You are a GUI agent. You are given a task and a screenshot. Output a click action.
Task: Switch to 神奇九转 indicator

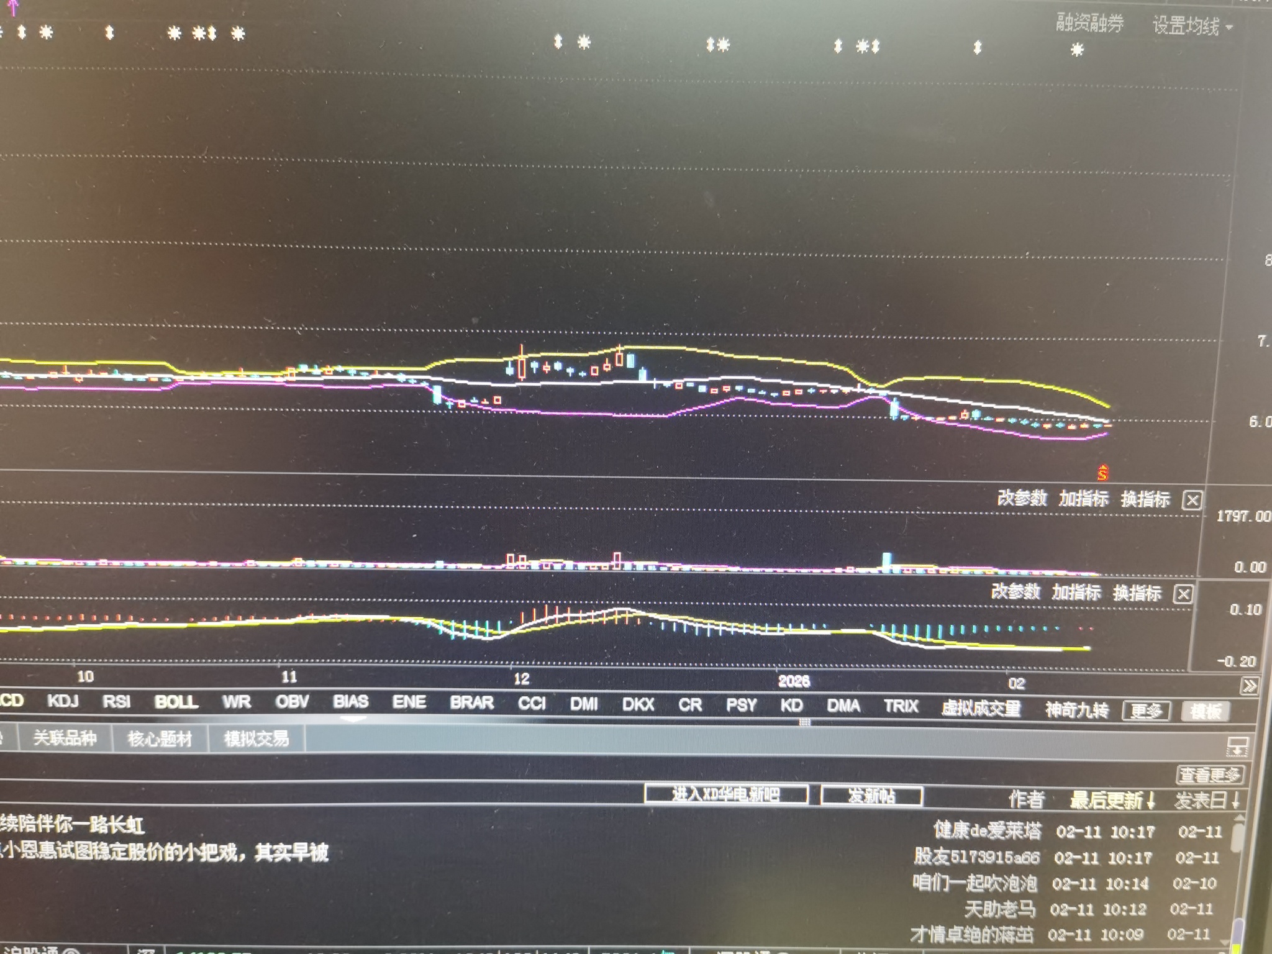click(x=1077, y=709)
